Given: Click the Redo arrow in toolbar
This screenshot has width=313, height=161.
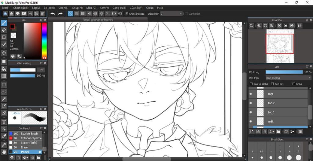Looking at the screenshot, I should 60,14.
